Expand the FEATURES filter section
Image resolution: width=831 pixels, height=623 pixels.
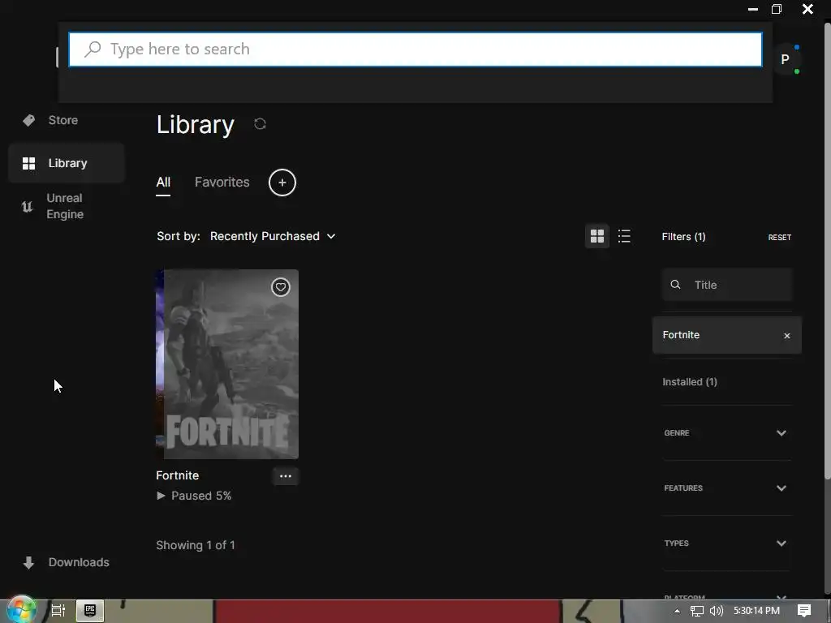click(726, 488)
